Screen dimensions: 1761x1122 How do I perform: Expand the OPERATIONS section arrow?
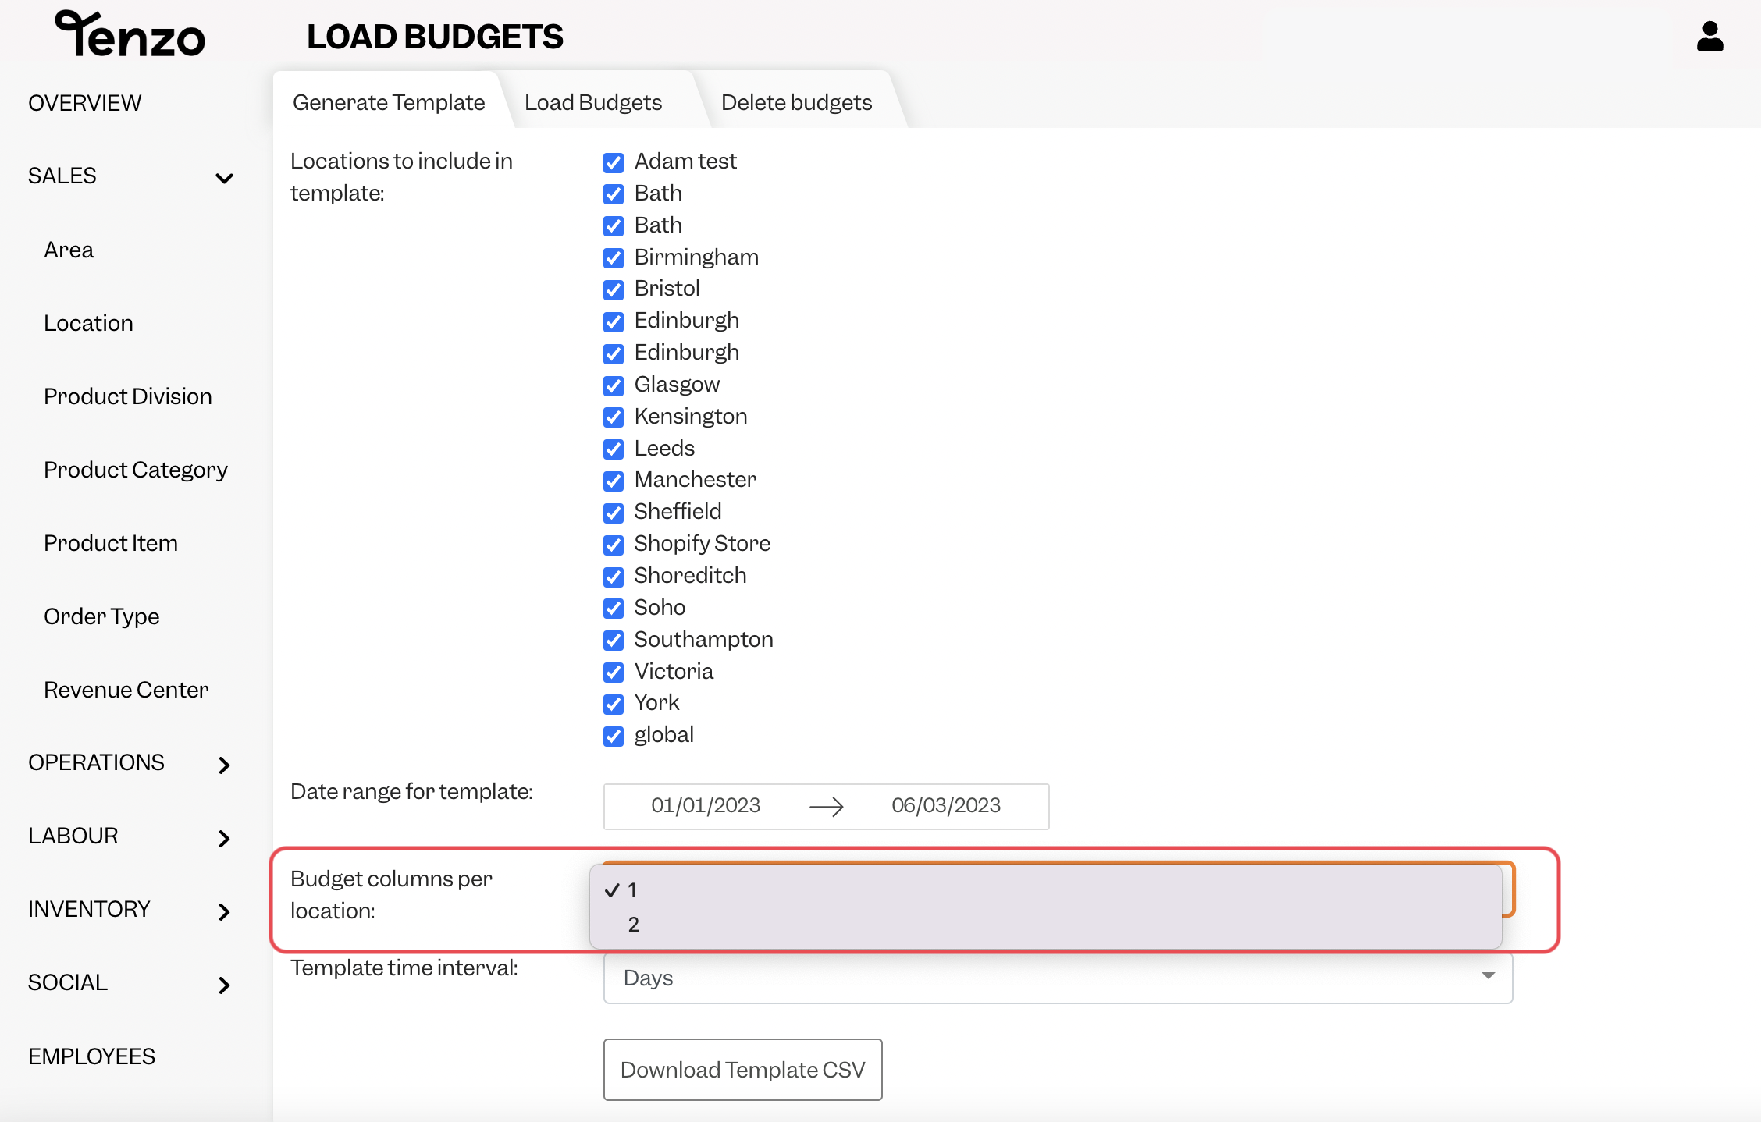tap(224, 765)
